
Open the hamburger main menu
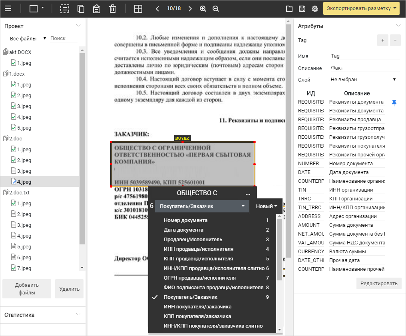tap(8, 8)
